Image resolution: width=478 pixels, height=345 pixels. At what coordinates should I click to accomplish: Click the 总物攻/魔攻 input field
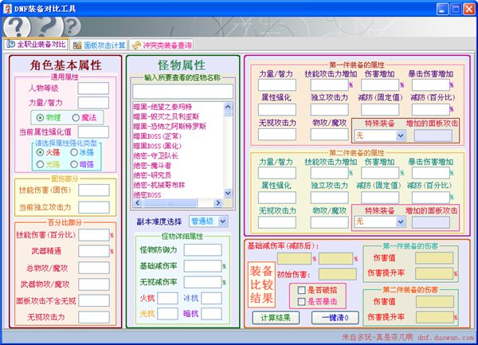(94, 268)
